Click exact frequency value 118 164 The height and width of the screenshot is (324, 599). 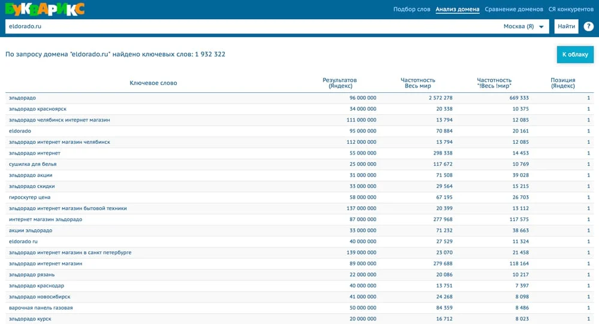[519, 264]
